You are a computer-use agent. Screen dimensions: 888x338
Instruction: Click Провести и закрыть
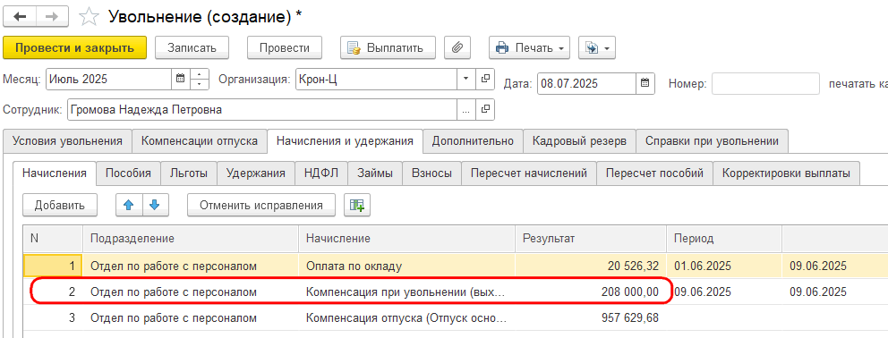tap(75, 47)
